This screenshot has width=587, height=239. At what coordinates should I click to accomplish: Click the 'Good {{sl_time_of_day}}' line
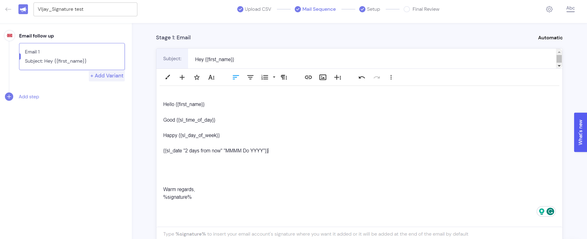(189, 120)
